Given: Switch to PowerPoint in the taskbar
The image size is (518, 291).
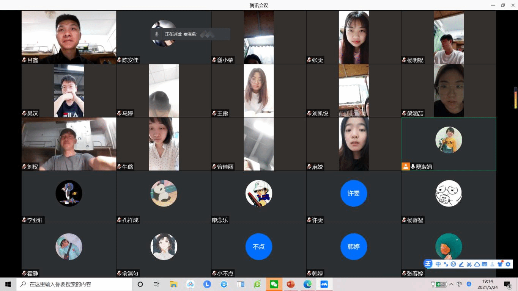Looking at the screenshot, I should pos(291,284).
